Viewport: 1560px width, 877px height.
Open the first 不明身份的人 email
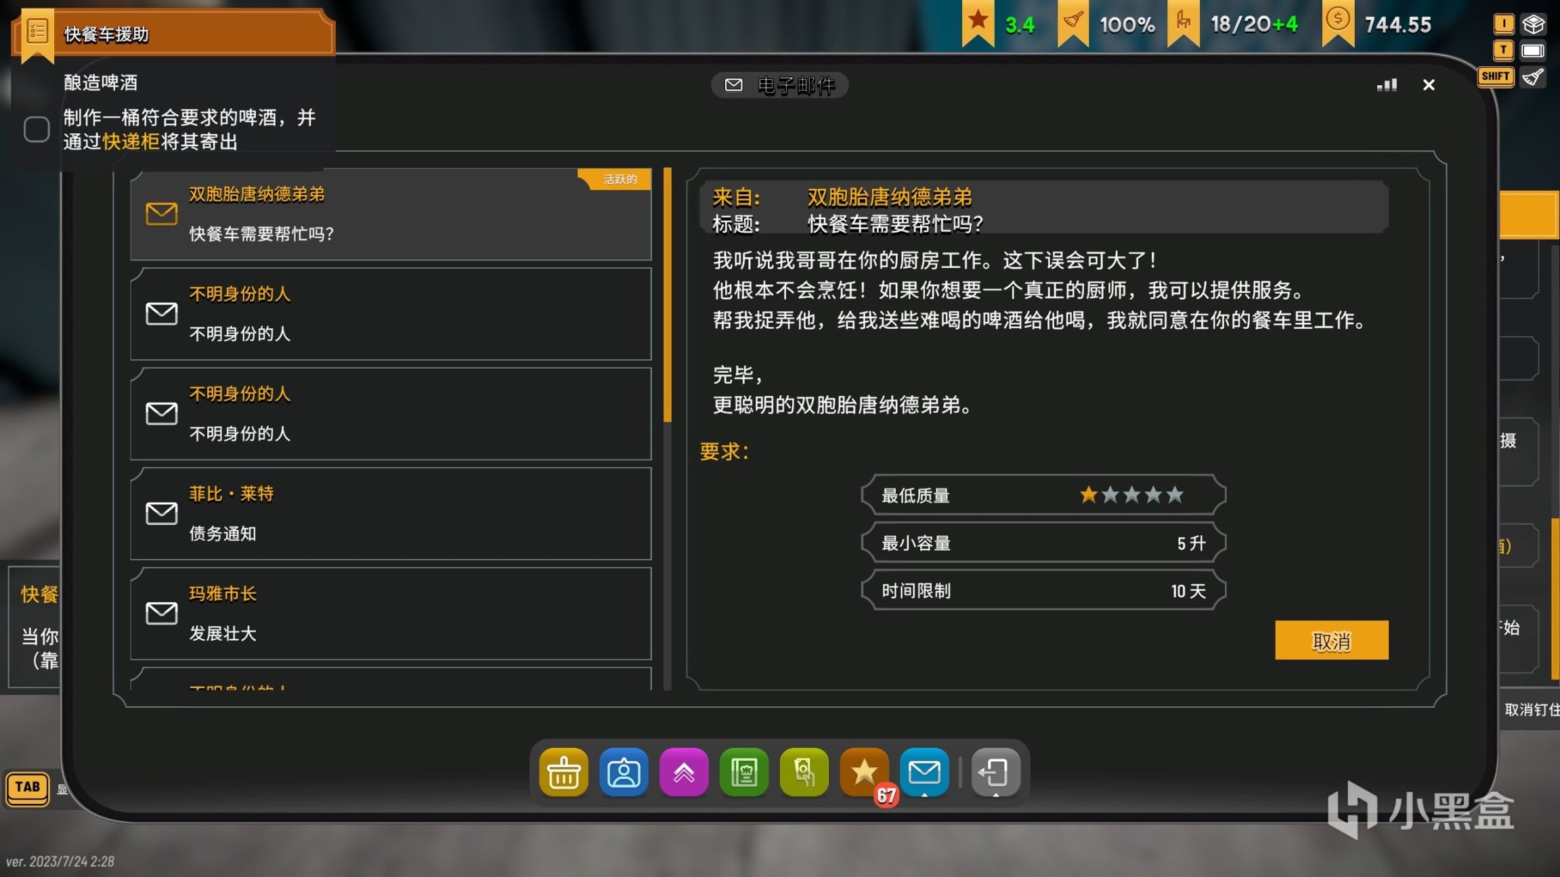click(x=391, y=314)
